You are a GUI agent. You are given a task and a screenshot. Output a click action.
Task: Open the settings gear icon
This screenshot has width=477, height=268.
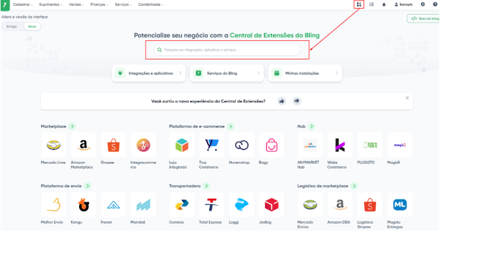pyautogui.click(x=423, y=4)
